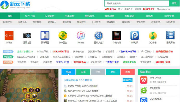This screenshot has width=180, height=102.
Task: Open the 证照之星 camera icon
Action: pyautogui.click(x=27, y=35)
